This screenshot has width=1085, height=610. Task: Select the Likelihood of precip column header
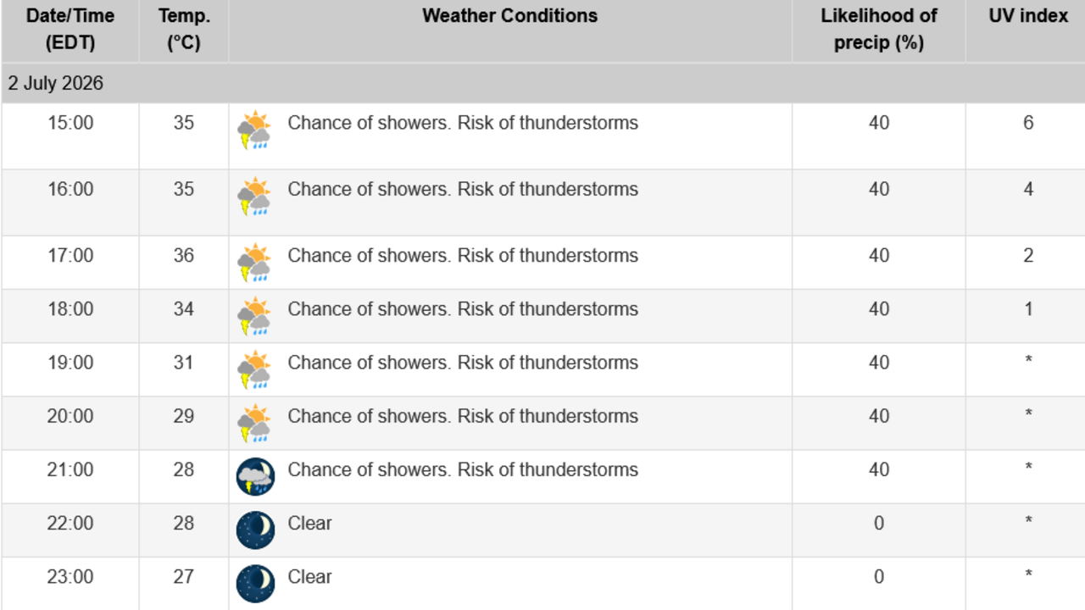click(x=879, y=29)
